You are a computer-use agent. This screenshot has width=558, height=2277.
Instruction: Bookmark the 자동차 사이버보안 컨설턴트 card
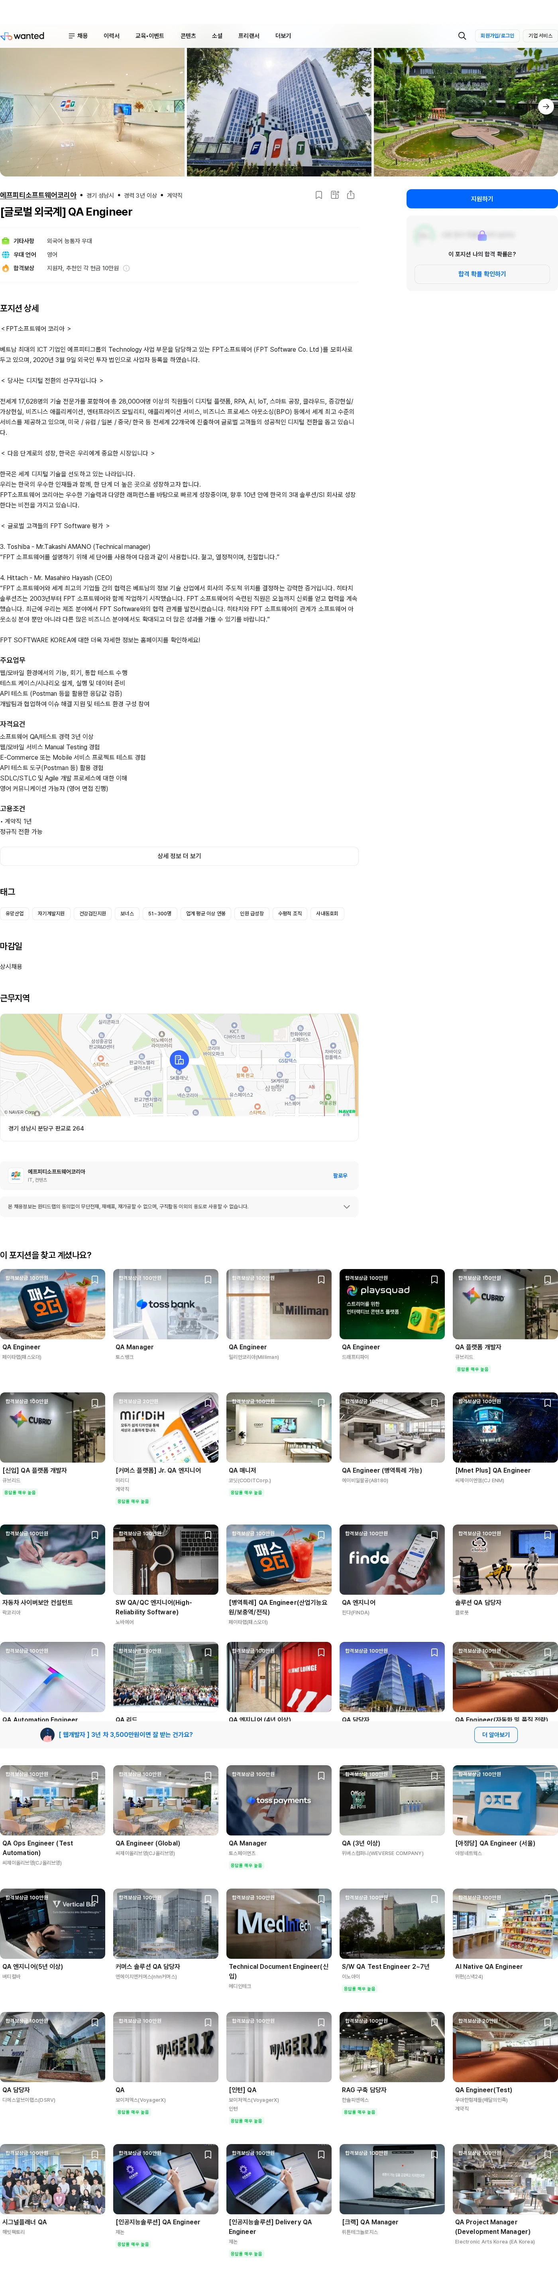[x=94, y=1534]
